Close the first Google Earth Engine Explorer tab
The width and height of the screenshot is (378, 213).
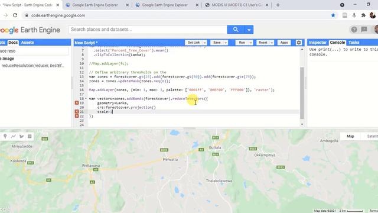tap(128, 5)
